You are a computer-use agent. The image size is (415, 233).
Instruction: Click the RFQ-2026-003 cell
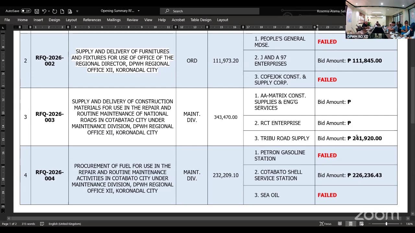[50, 117]
